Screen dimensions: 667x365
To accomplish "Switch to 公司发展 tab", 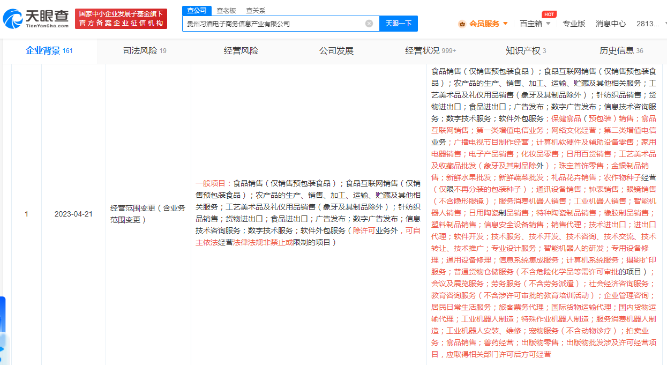I will point(336,51).
